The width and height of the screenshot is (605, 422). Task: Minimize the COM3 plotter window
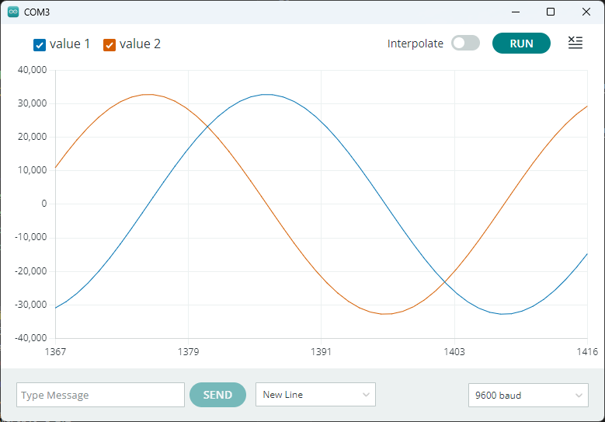515,12
